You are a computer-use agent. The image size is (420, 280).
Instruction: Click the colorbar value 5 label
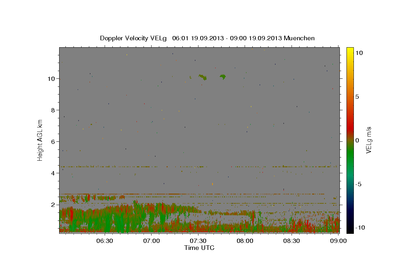point(357,96)
